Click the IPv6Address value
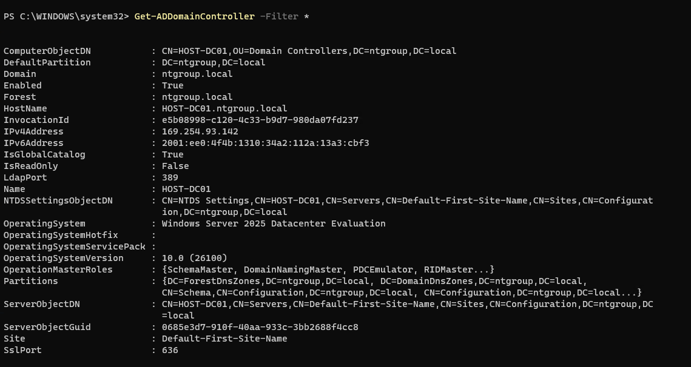 265,143
